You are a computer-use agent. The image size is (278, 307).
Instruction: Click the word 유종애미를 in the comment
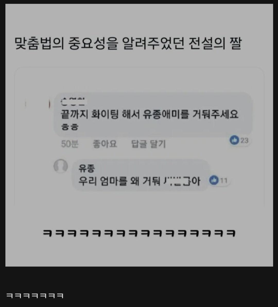(x=166, y=114)
